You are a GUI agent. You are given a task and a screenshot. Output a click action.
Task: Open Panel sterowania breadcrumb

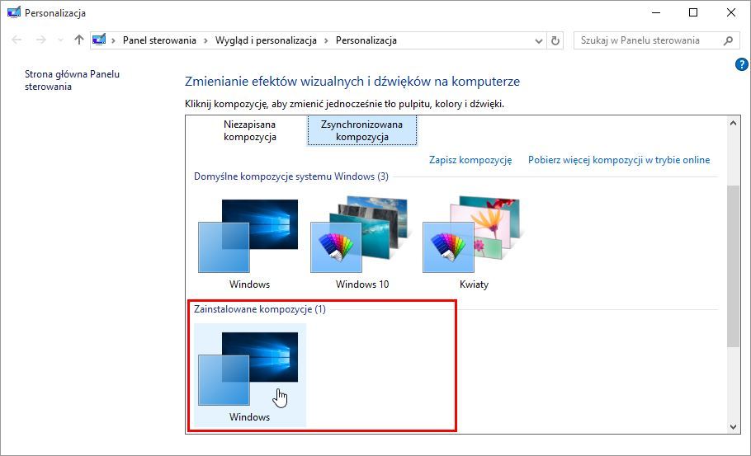pos(159,40)
